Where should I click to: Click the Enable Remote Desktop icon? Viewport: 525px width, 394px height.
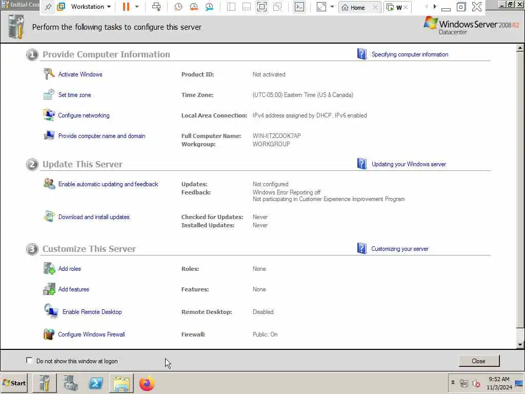pos(51,311)
